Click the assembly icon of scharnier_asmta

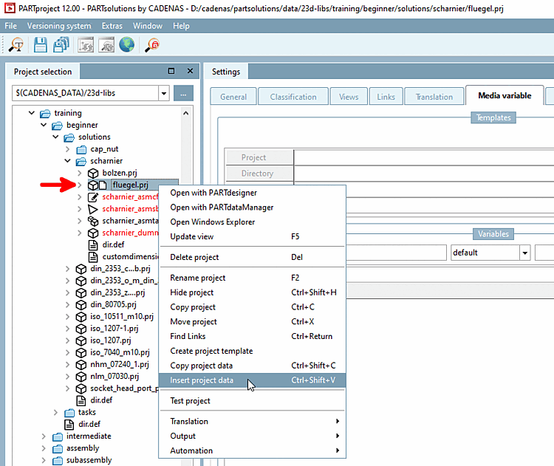[93, 221]
